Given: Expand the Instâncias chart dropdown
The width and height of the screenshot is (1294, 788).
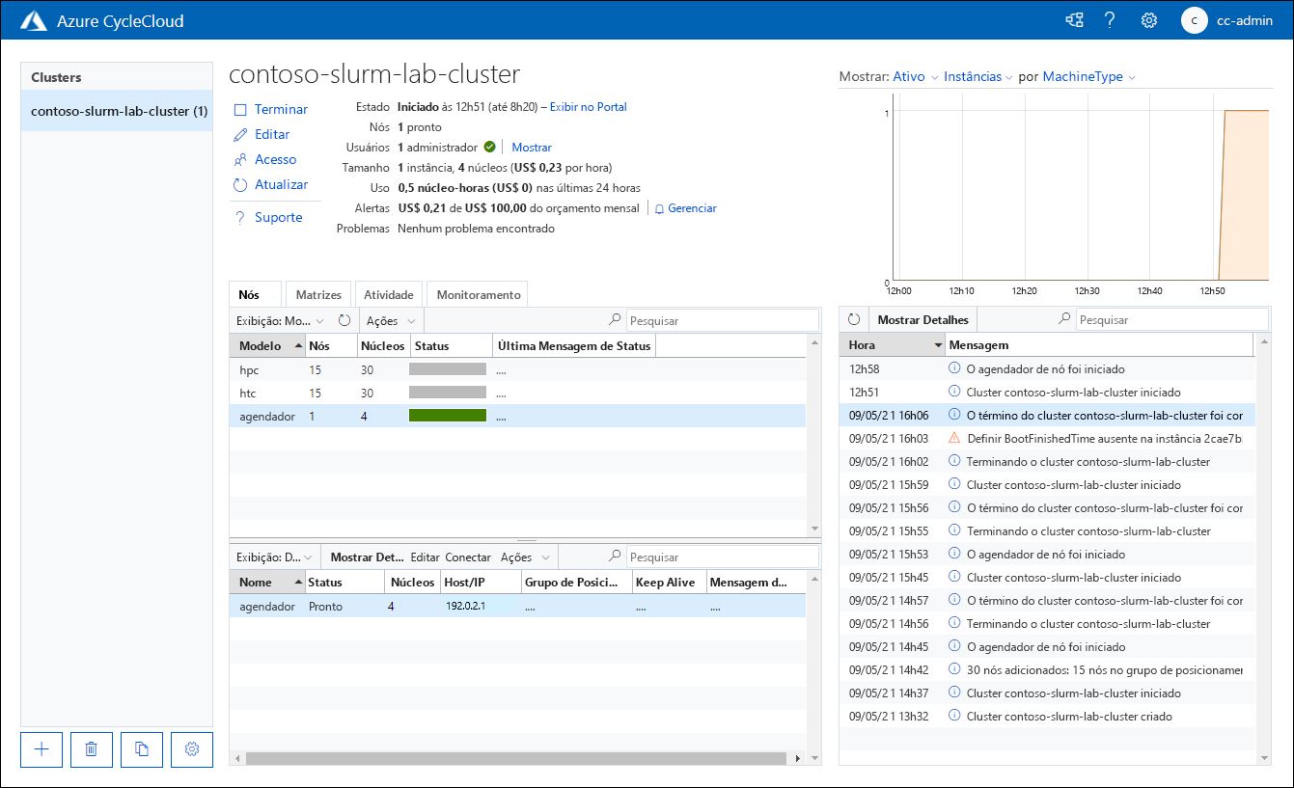Looking at the screenshot, I should 977,77.
